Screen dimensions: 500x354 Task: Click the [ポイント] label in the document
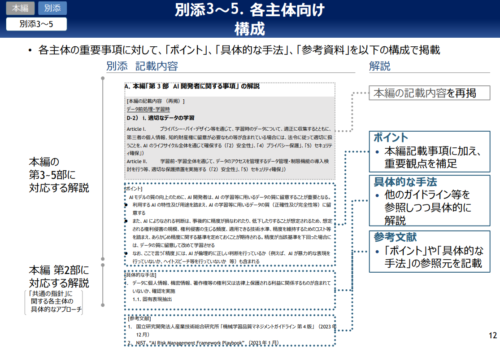click(133, 189)
